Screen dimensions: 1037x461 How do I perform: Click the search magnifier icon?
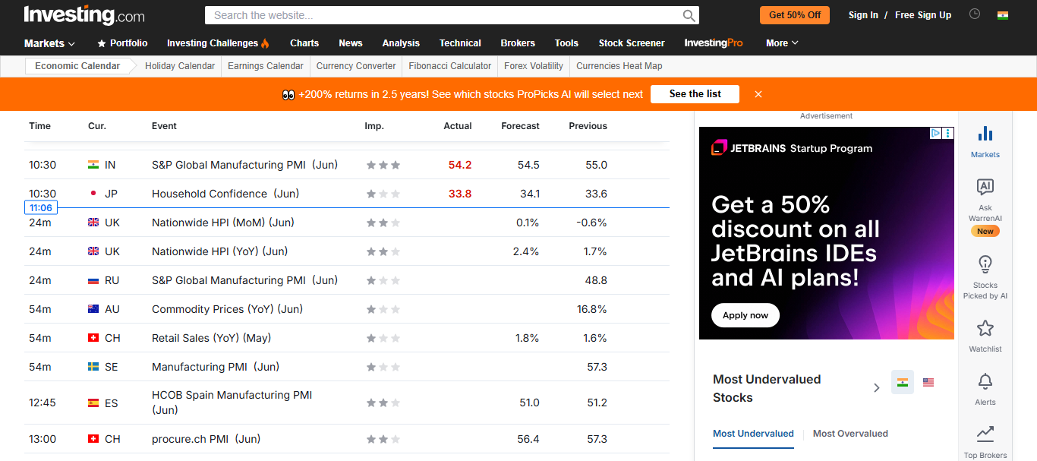coord(689,15)
